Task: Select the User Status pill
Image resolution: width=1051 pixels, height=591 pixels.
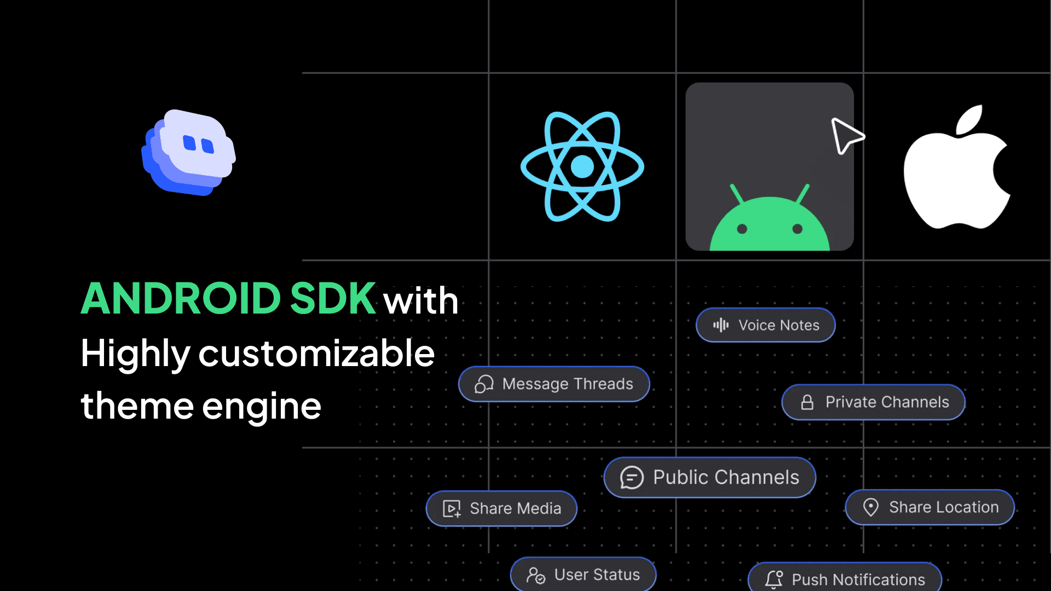Action: 583,575
